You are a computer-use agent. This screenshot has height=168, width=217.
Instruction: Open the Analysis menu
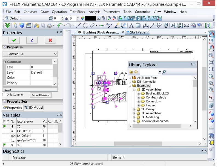click(x=94, y=12)
